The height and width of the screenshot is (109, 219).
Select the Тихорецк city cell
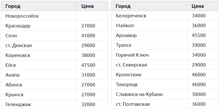pyautogui.click(x=149, y=84)
